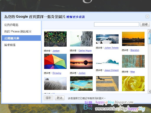Image resolution: width=151 pixels, height=113 pixels.
Task: Select the tree tunnel thumbnail by Jordan
Action: click(55, 39)
